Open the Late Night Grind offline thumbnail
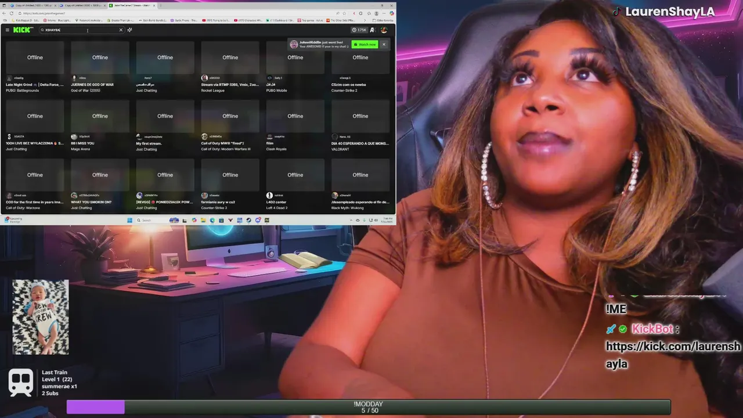 point(35,57)
